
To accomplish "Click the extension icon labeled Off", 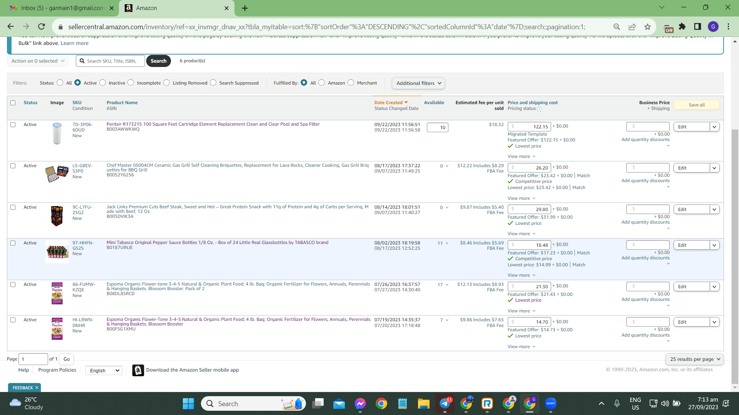I will (669, 28).
